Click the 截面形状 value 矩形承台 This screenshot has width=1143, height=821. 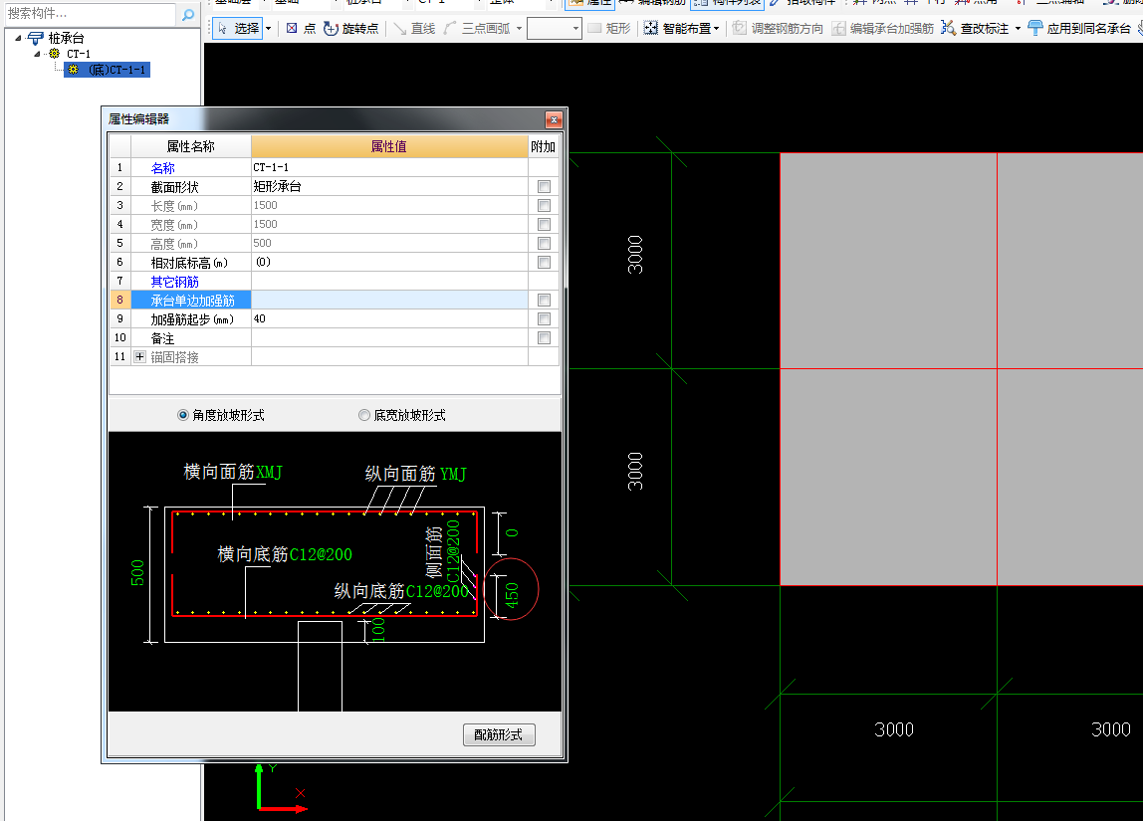click(389, 186)
